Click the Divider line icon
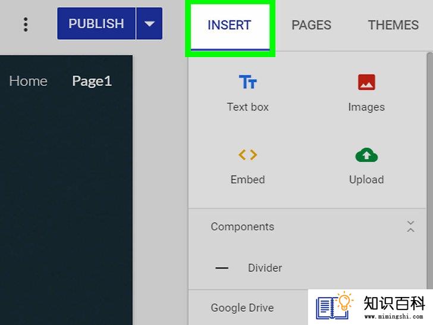Screen dimensions: 433x325 click(222, 268)
